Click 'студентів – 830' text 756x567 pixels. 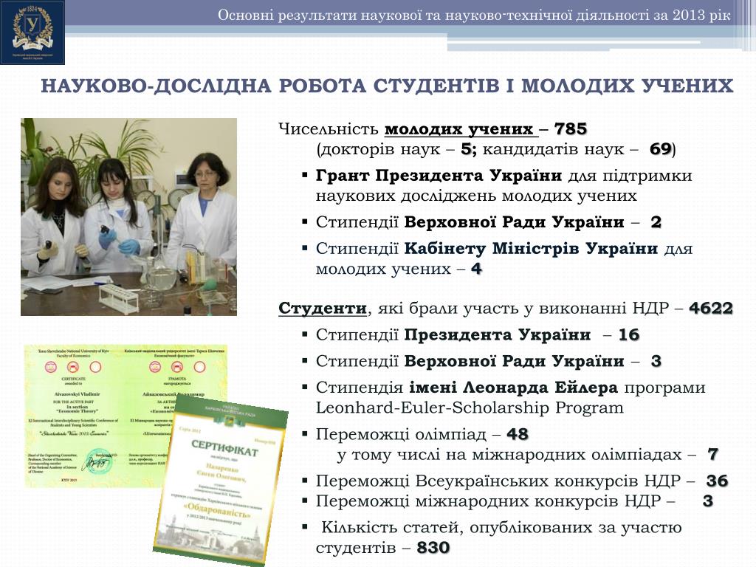pos(383,549)
